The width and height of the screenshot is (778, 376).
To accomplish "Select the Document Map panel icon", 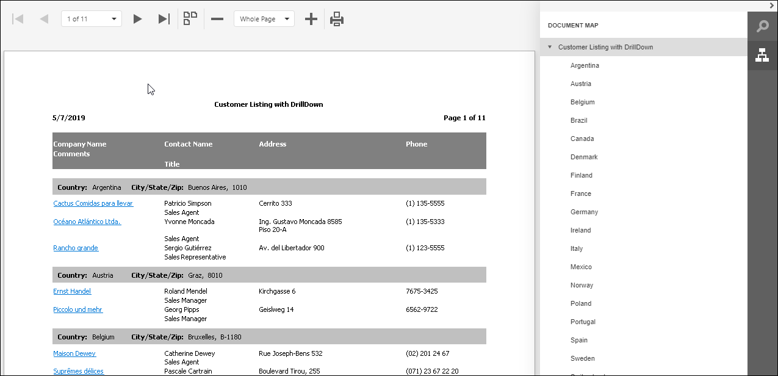I will pos(762,55).
